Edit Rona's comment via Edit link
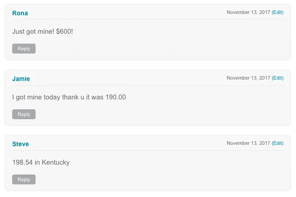This screenshot has width=296, height=197. [278, 13]
